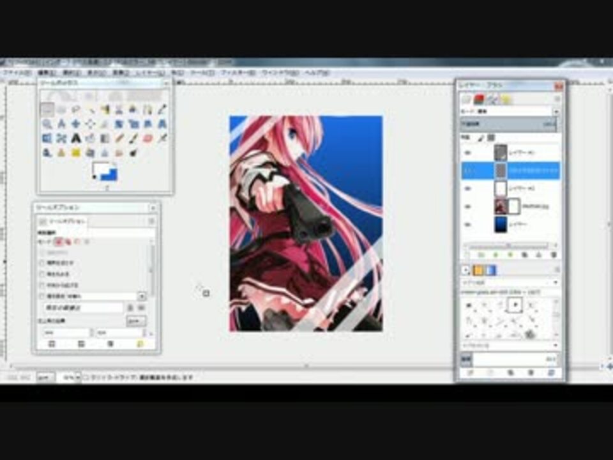Screen dimensions: 613x460
Task: Select the Airbrush tool
Action: point(162,138)
